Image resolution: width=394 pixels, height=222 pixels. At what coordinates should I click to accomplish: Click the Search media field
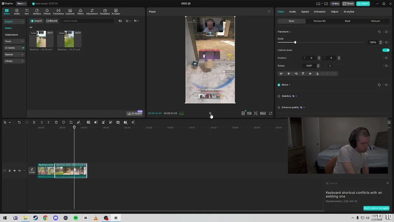pos(87,21)
